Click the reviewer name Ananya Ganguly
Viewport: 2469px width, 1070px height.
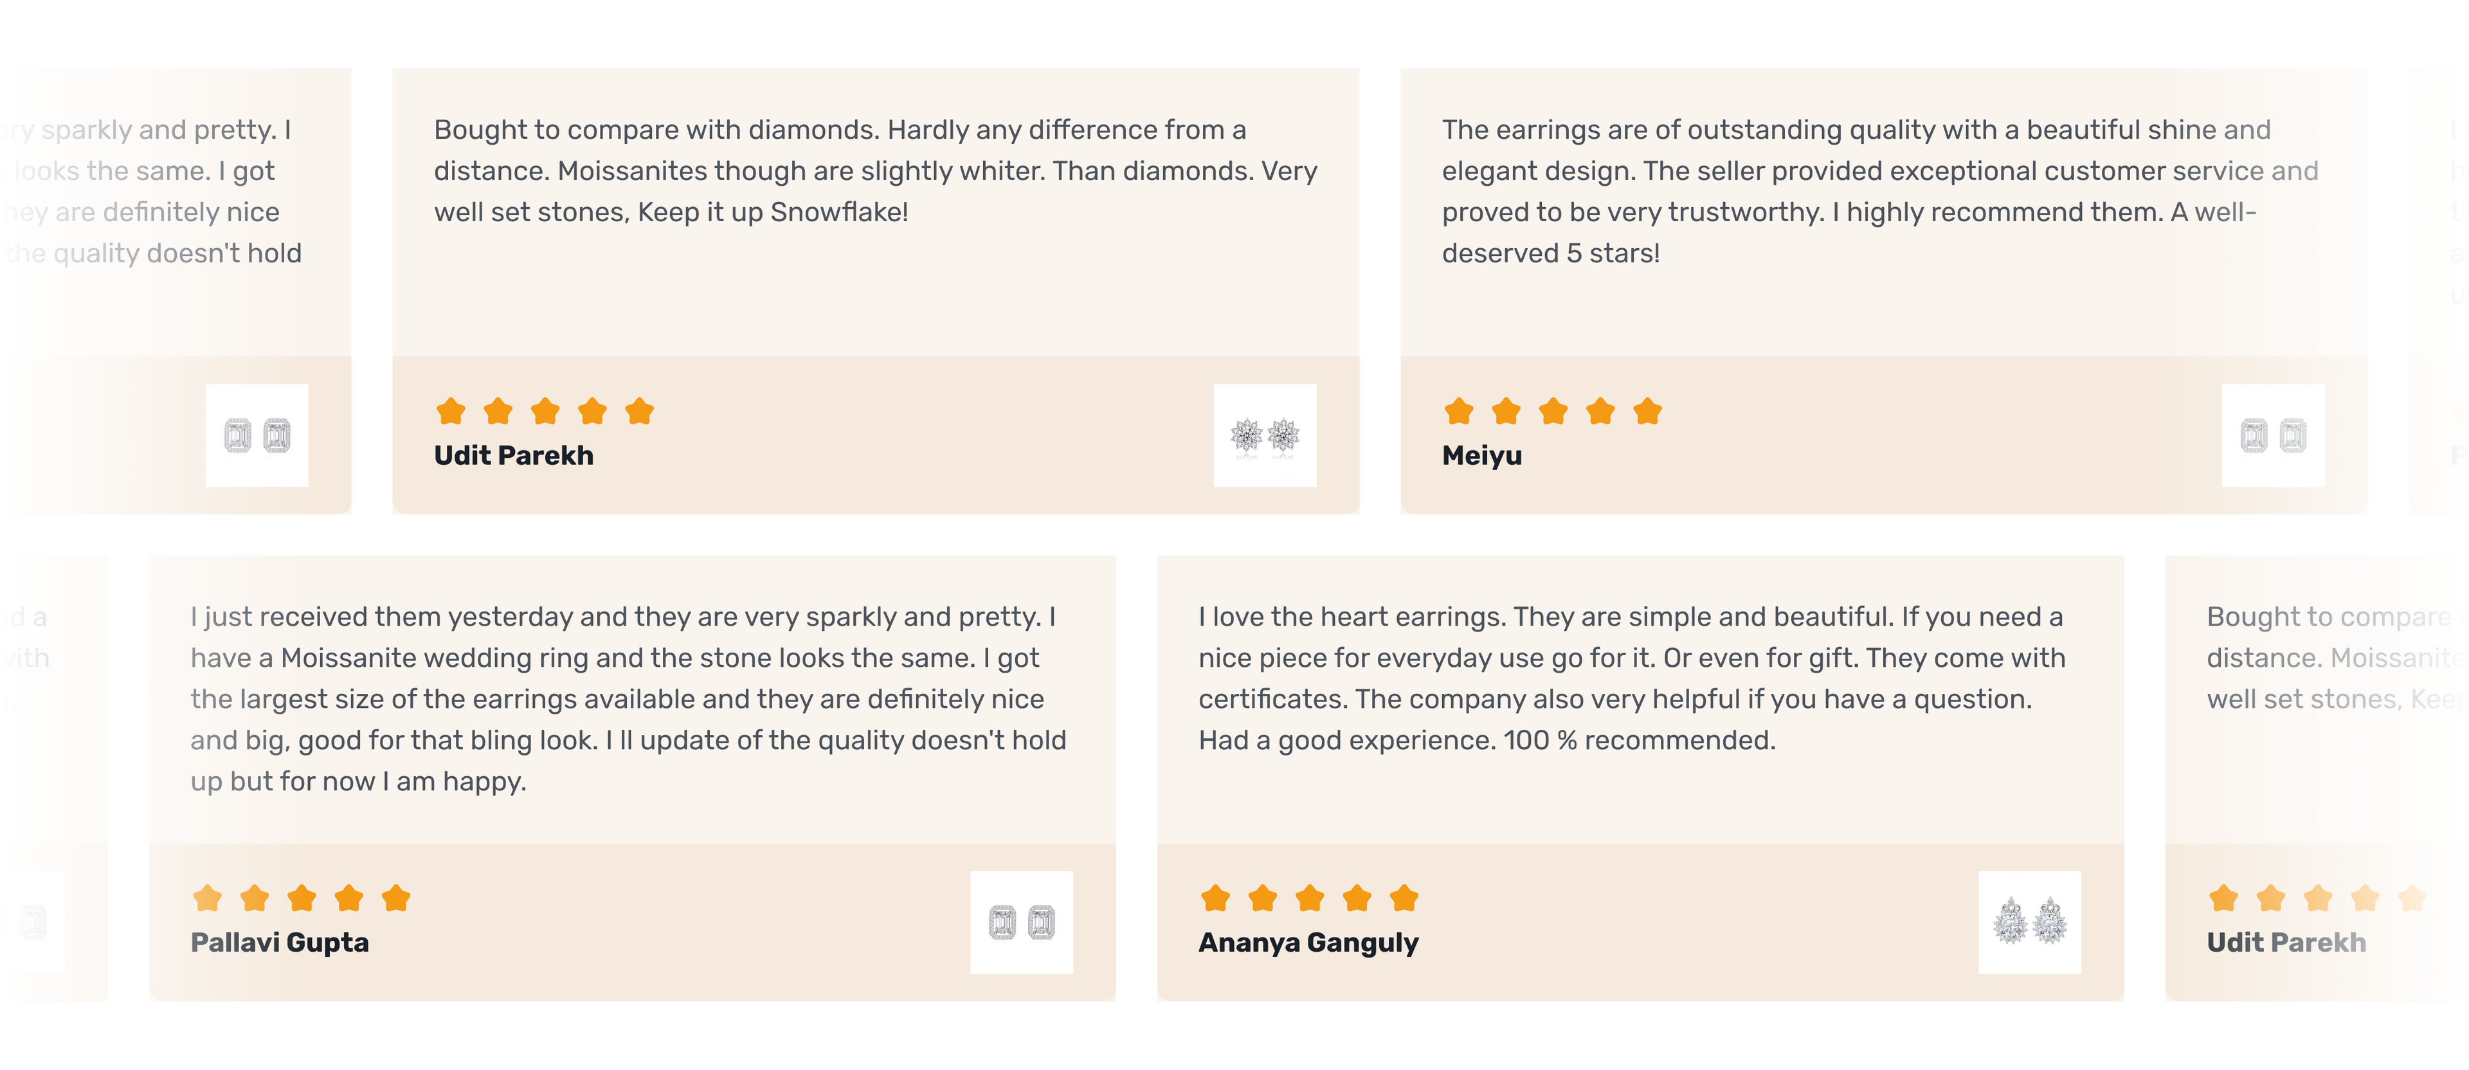(1308, 943)
